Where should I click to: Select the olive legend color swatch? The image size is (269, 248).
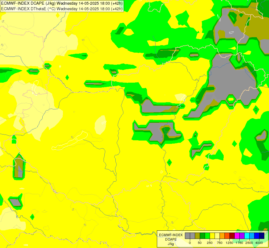tap(198, 236)
